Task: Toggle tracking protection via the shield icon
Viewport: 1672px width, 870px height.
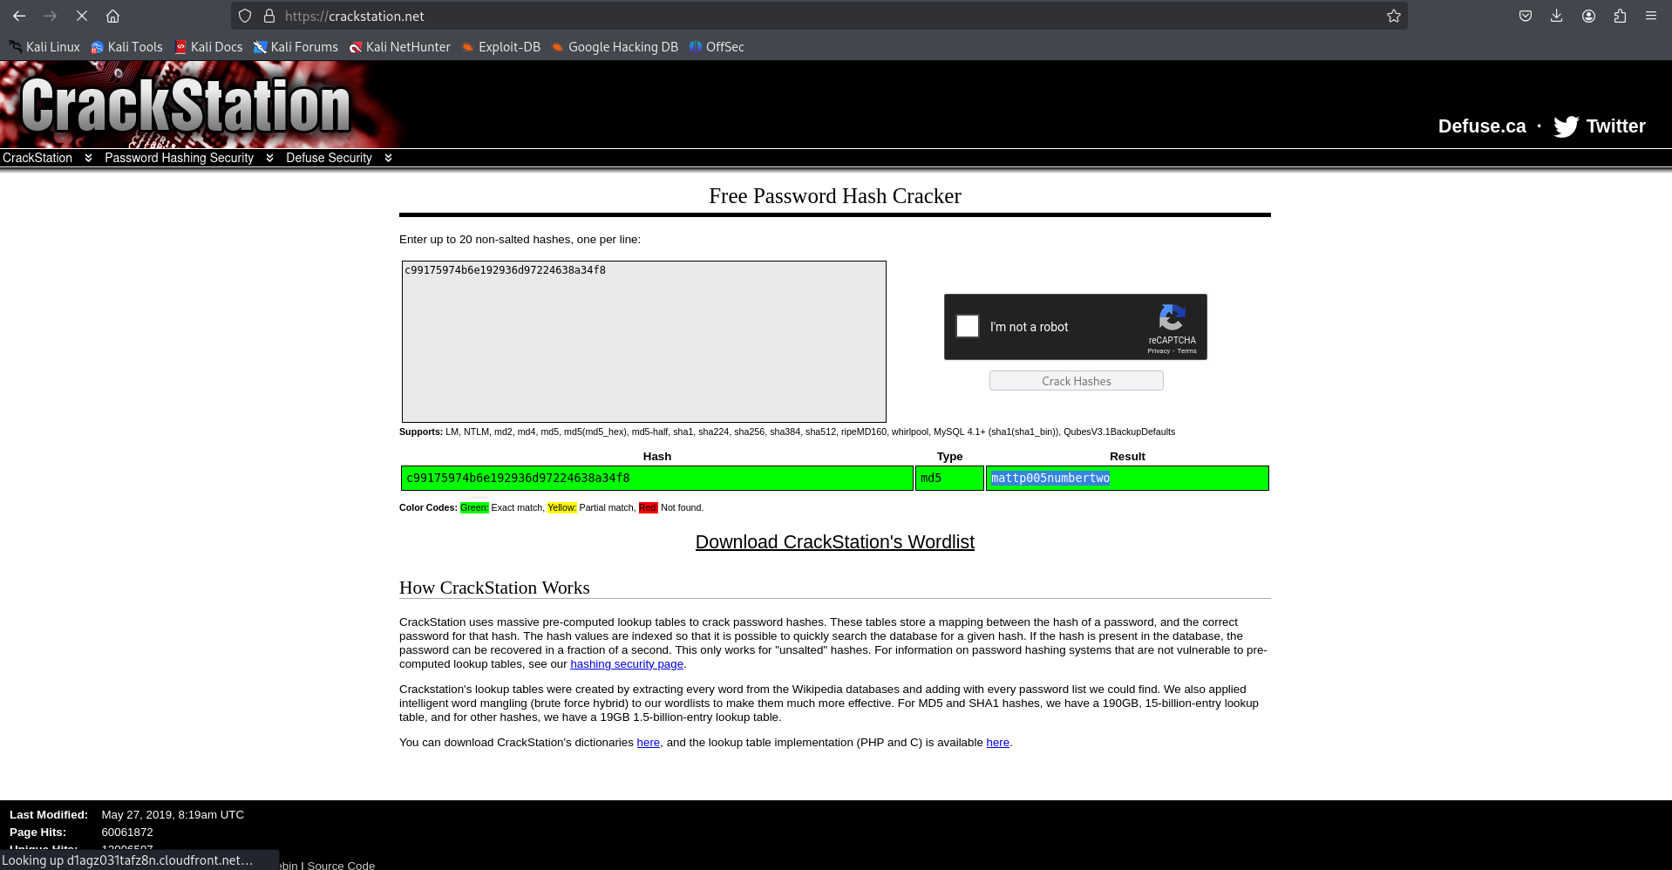Action: point(244,16)
